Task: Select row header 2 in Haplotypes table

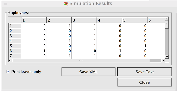Action: [x=15, y=31]
